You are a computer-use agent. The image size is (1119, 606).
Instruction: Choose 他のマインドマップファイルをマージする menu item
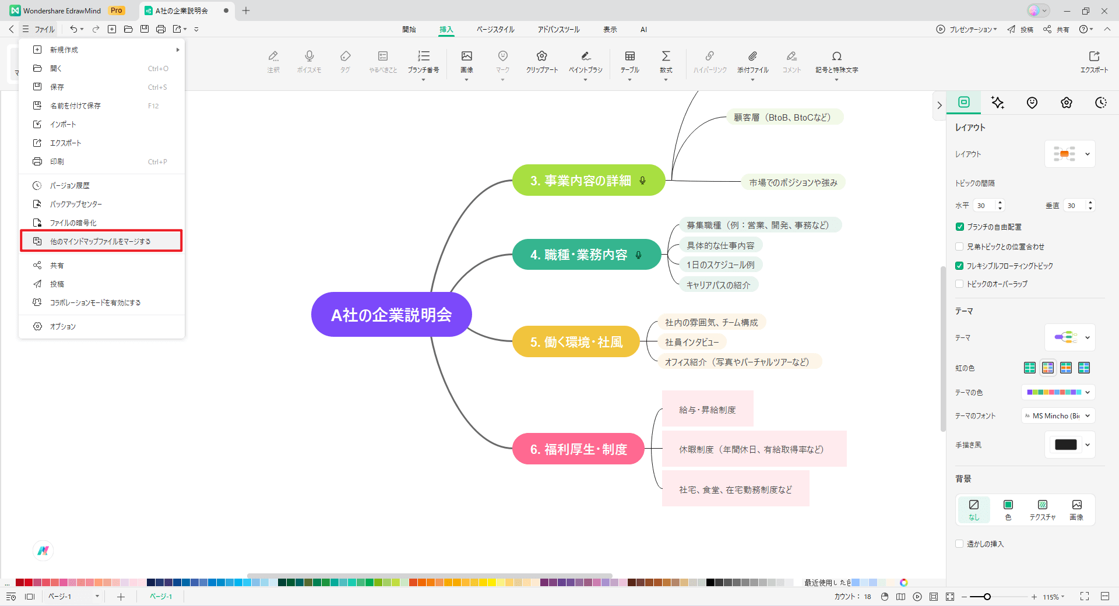click(101, 241)
